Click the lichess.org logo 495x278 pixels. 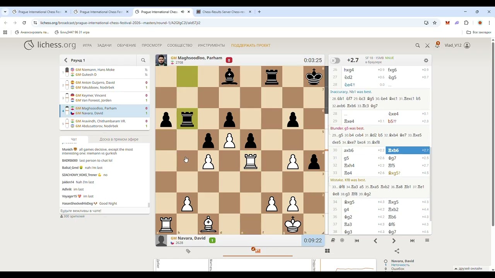50,45
